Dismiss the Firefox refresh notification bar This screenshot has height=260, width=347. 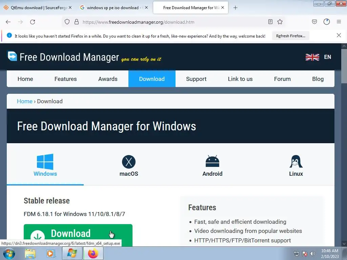click(x=339, y=35)
